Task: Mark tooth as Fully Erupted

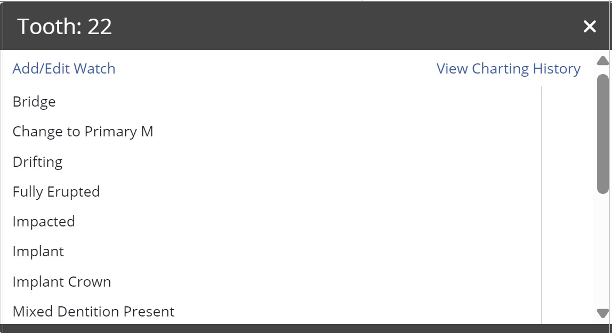Action: (x=56, y=192)
